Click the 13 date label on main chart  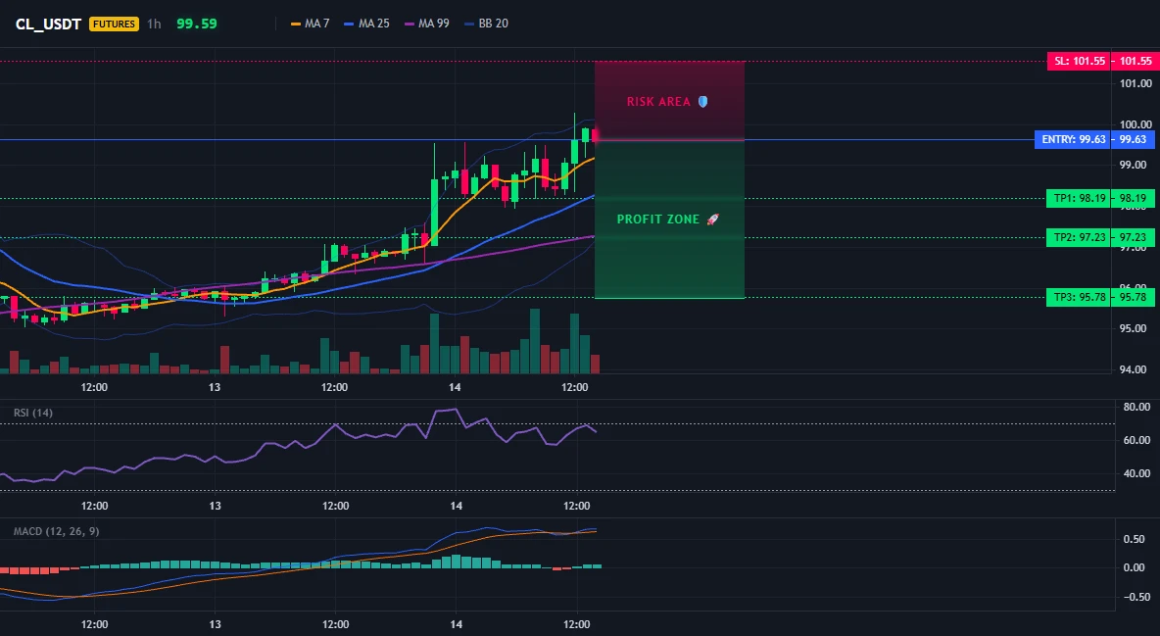pyautogui.click(x=214, y=387)
